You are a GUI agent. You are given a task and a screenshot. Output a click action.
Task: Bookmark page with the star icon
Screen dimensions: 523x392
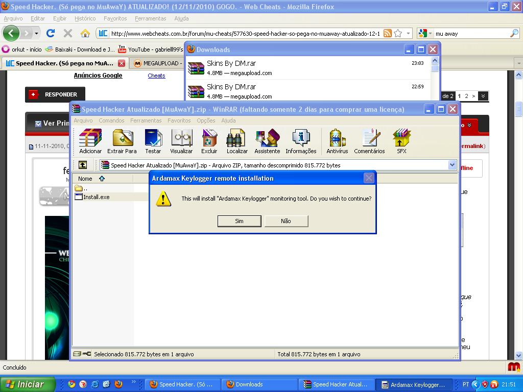[x=398, y=33]
